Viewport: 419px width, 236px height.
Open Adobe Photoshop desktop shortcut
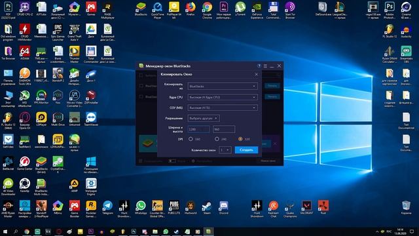coord(390,10)
